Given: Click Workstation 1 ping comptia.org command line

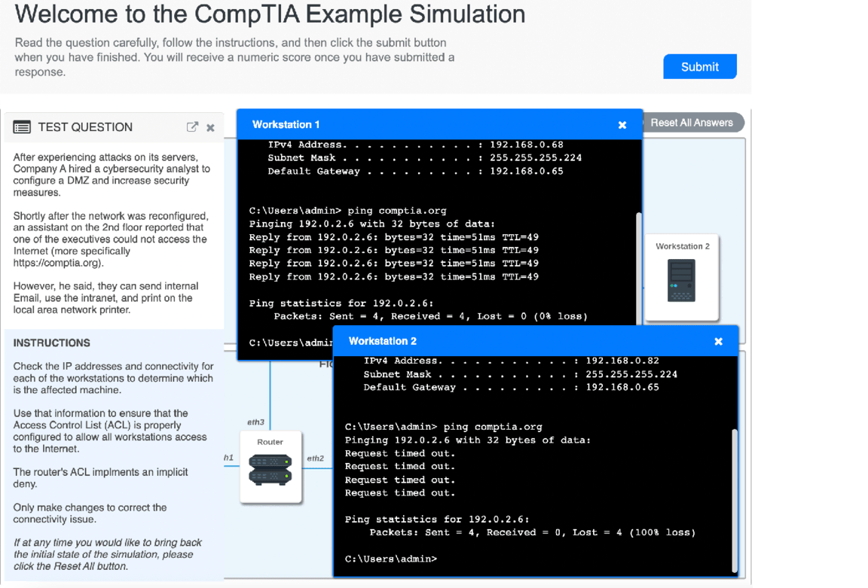Looking at the screenshot, I should point(347,211).
